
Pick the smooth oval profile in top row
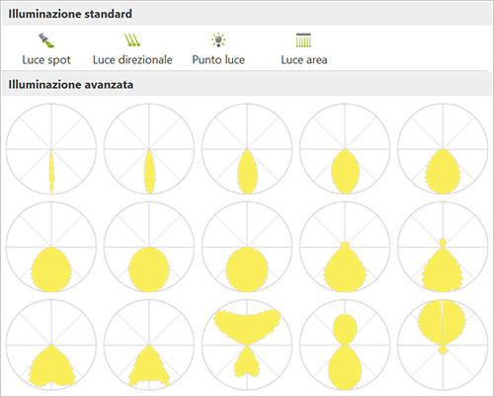click(x=345, y=149)
